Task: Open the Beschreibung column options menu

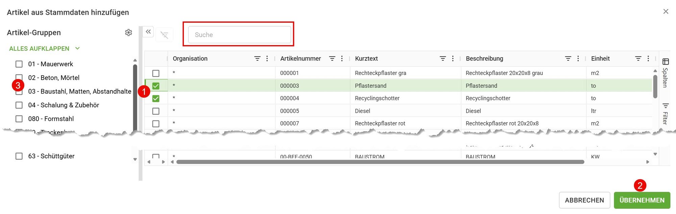Action: click(x=578, y=58)
